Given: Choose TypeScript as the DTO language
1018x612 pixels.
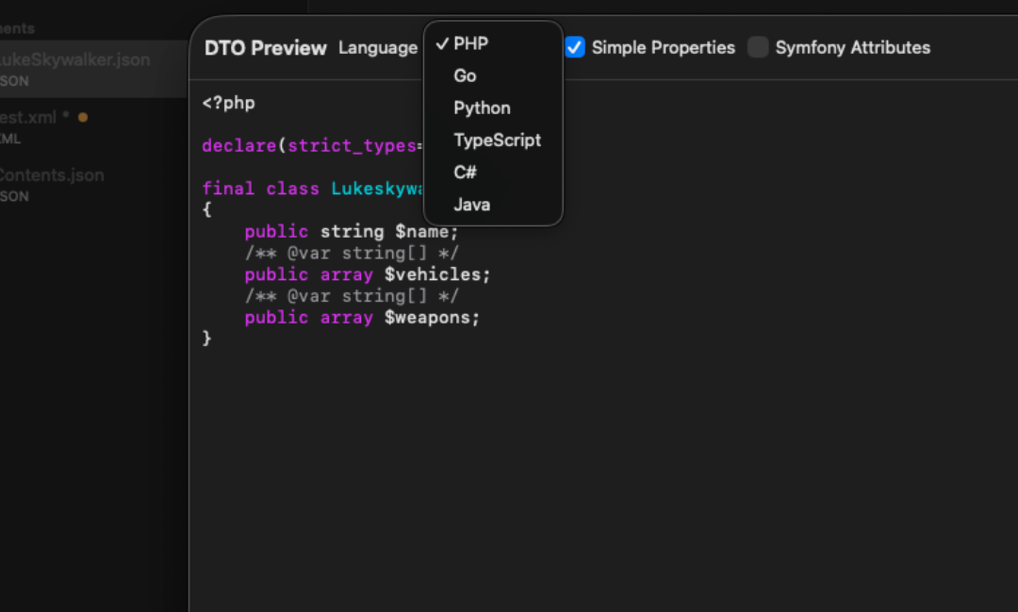Looking at the screenshot, I should [x=498, y=140].
